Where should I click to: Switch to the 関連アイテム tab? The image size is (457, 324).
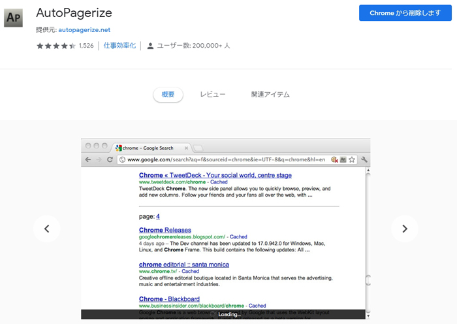pyautogui.click(x=270, y=95)
